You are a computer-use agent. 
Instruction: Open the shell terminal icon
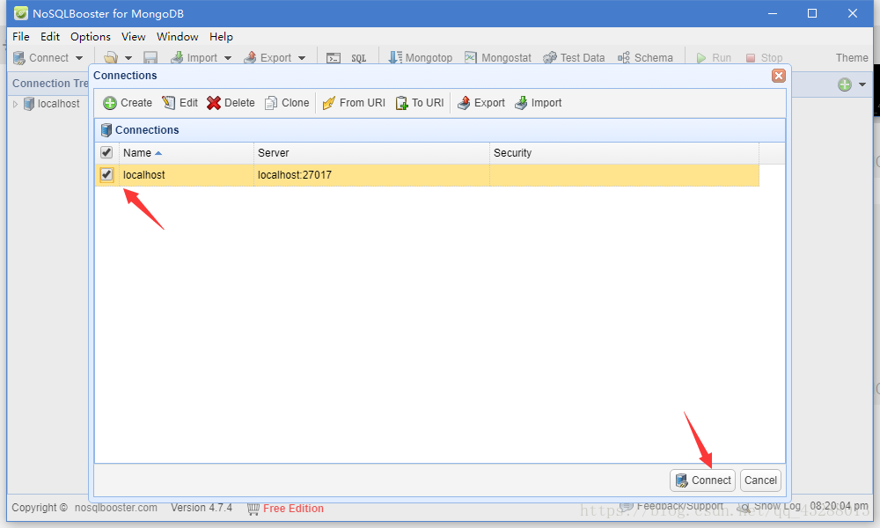click(x=334, y=58)
